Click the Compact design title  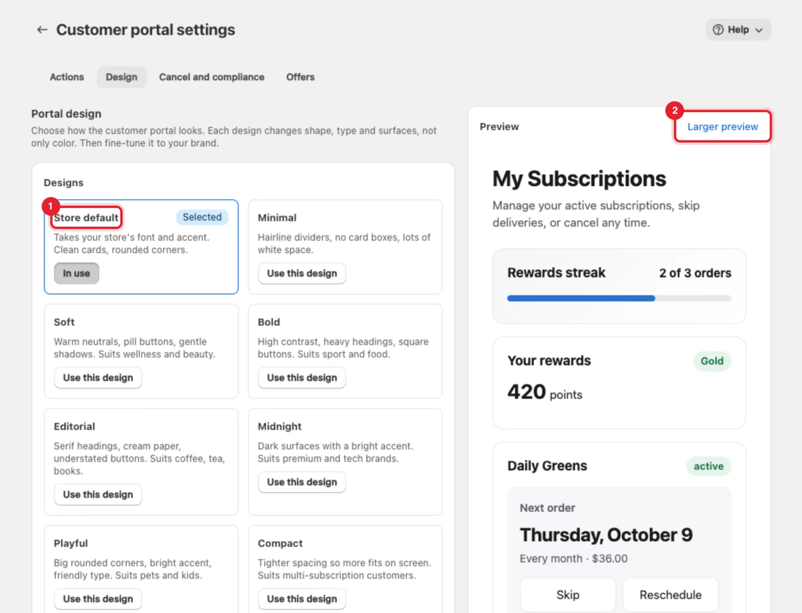280,543
